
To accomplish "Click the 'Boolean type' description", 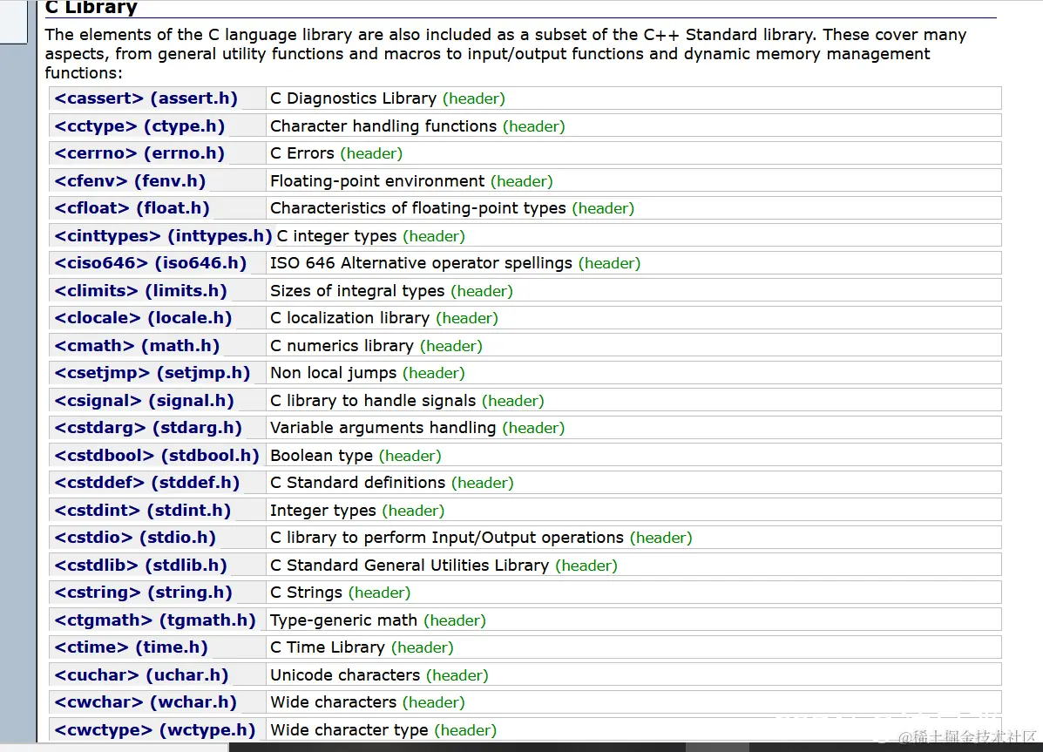I will (322, 455).
